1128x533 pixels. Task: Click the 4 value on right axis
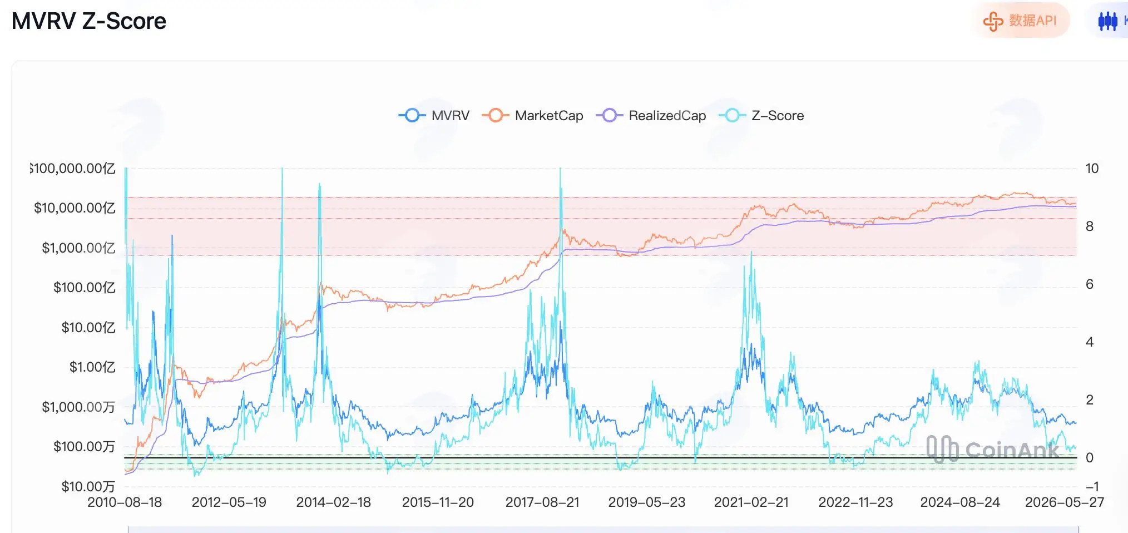[1089, 342]
